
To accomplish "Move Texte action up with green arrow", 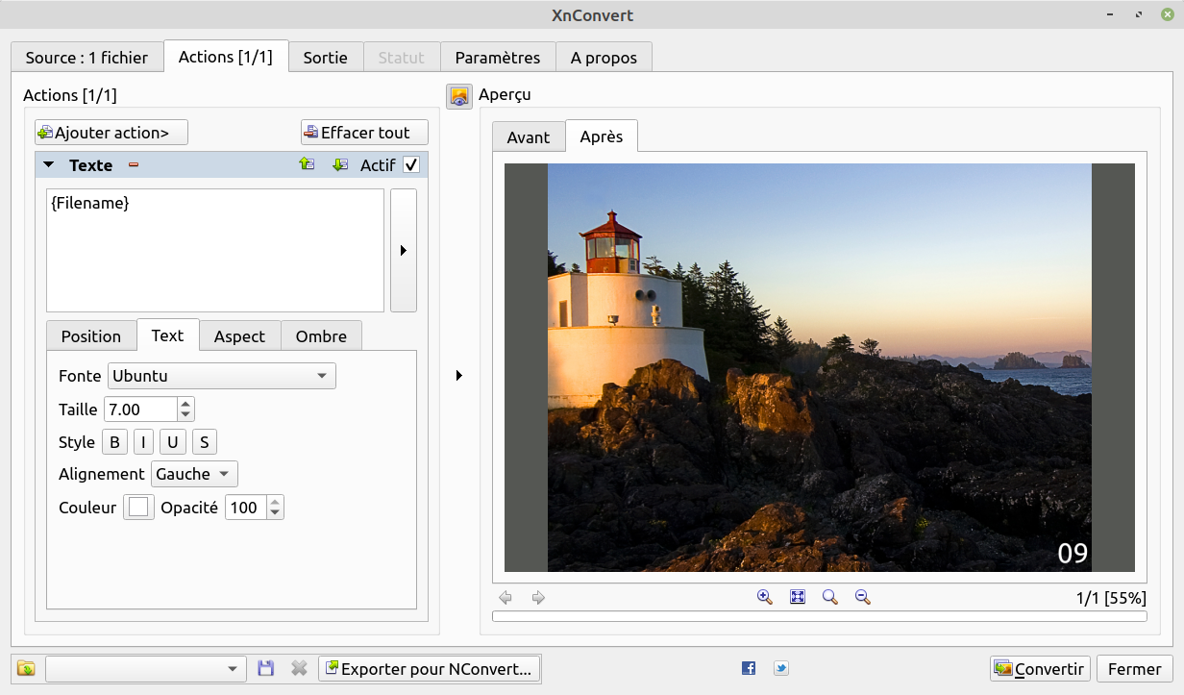I will click(307, 164).
